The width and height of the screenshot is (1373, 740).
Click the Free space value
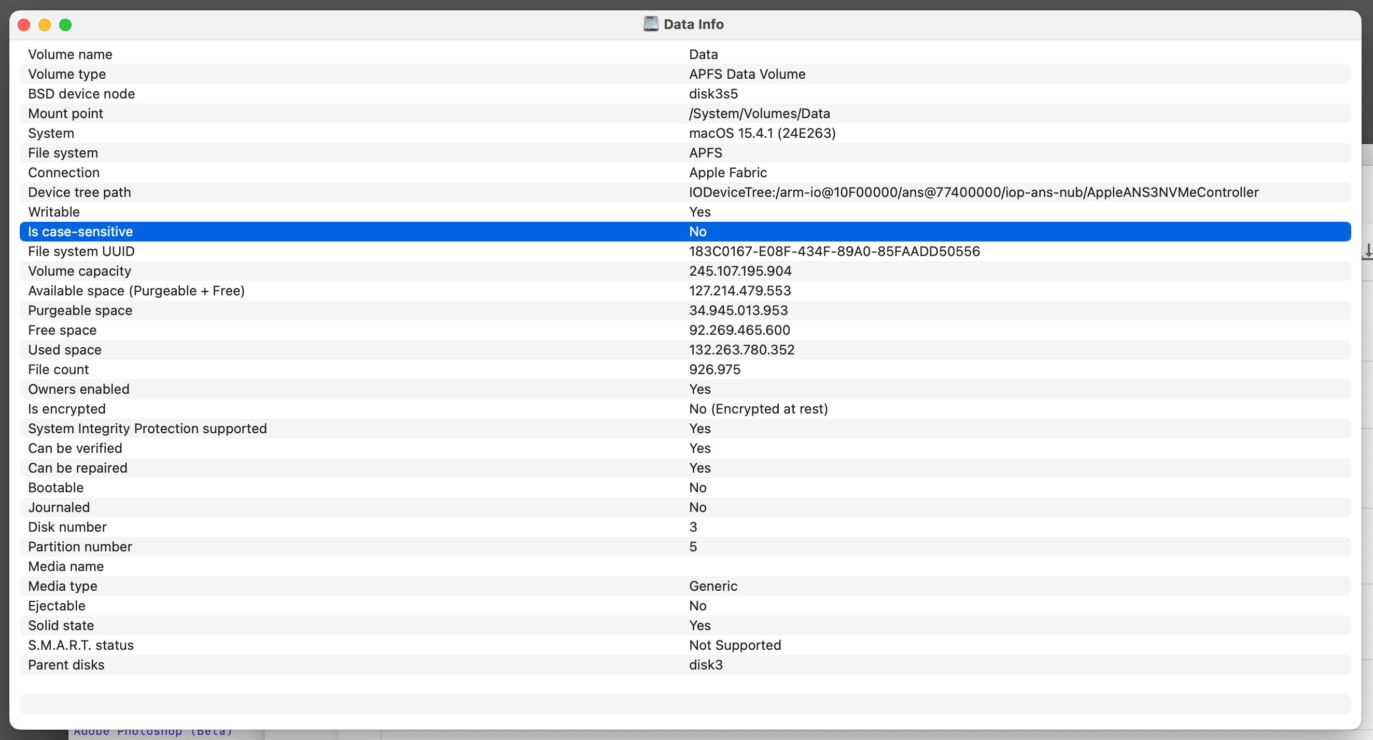(x=739, y=330)
